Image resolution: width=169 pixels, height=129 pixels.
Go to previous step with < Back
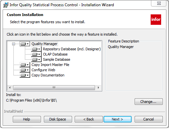coord(89,119)
